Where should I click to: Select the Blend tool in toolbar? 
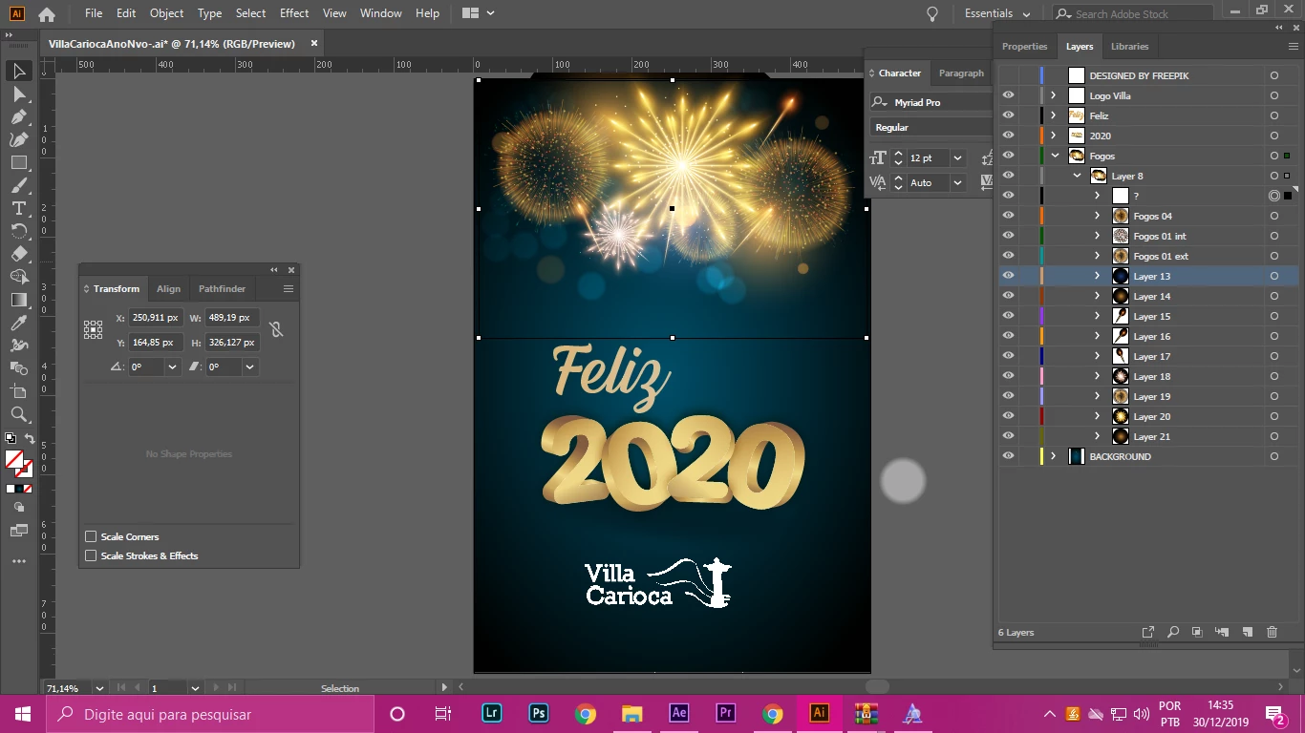18,368
